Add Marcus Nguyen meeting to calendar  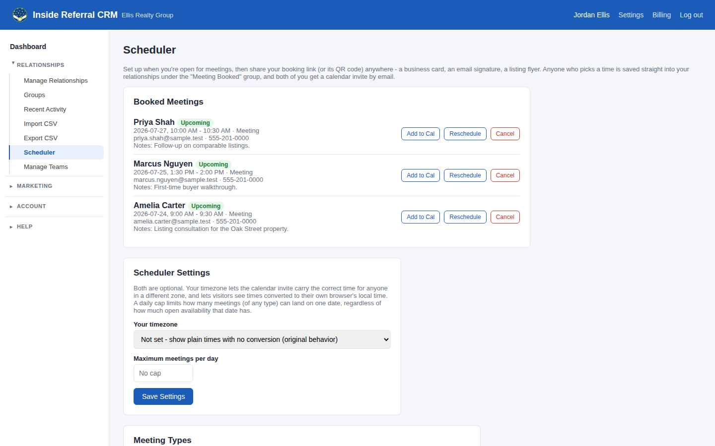click(421, 175)
